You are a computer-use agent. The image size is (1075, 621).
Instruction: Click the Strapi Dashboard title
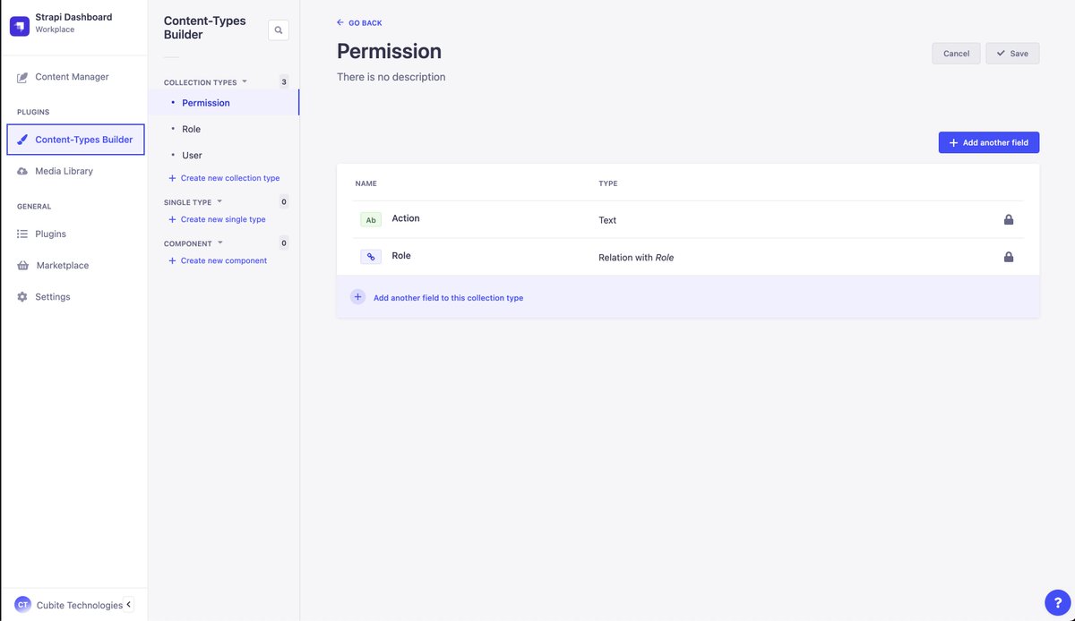[73, 17]
